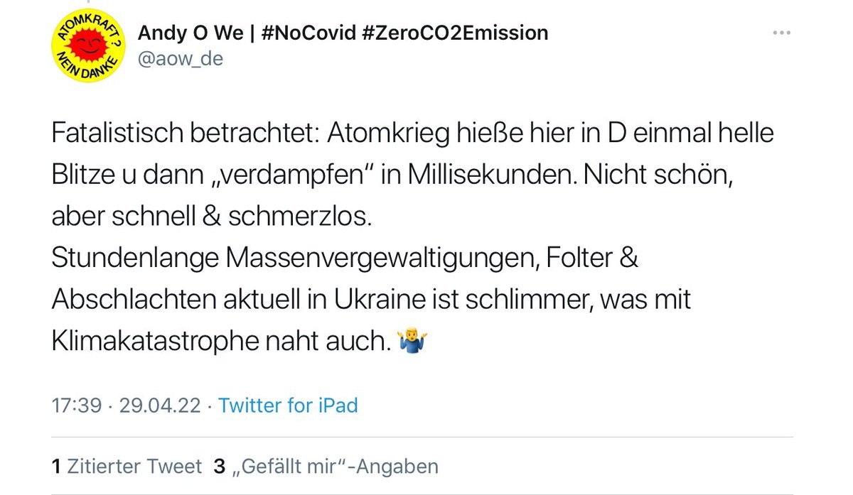The height and width of the screenshot is (495, 853).
Task: Click the 29.04.22 tweet date
Action: (x=161, y=406)
